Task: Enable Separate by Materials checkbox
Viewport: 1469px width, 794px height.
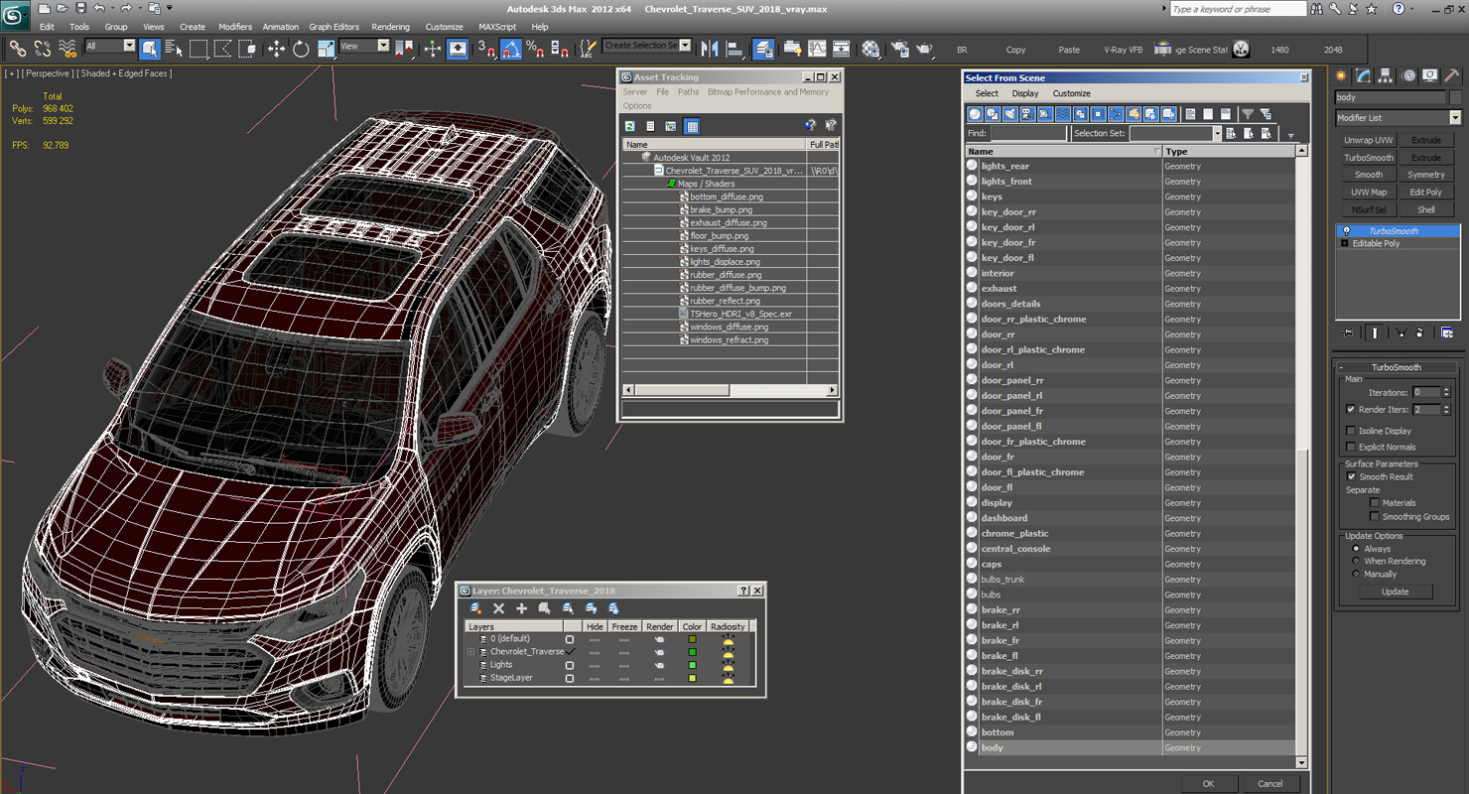Action: (1375, 503)
